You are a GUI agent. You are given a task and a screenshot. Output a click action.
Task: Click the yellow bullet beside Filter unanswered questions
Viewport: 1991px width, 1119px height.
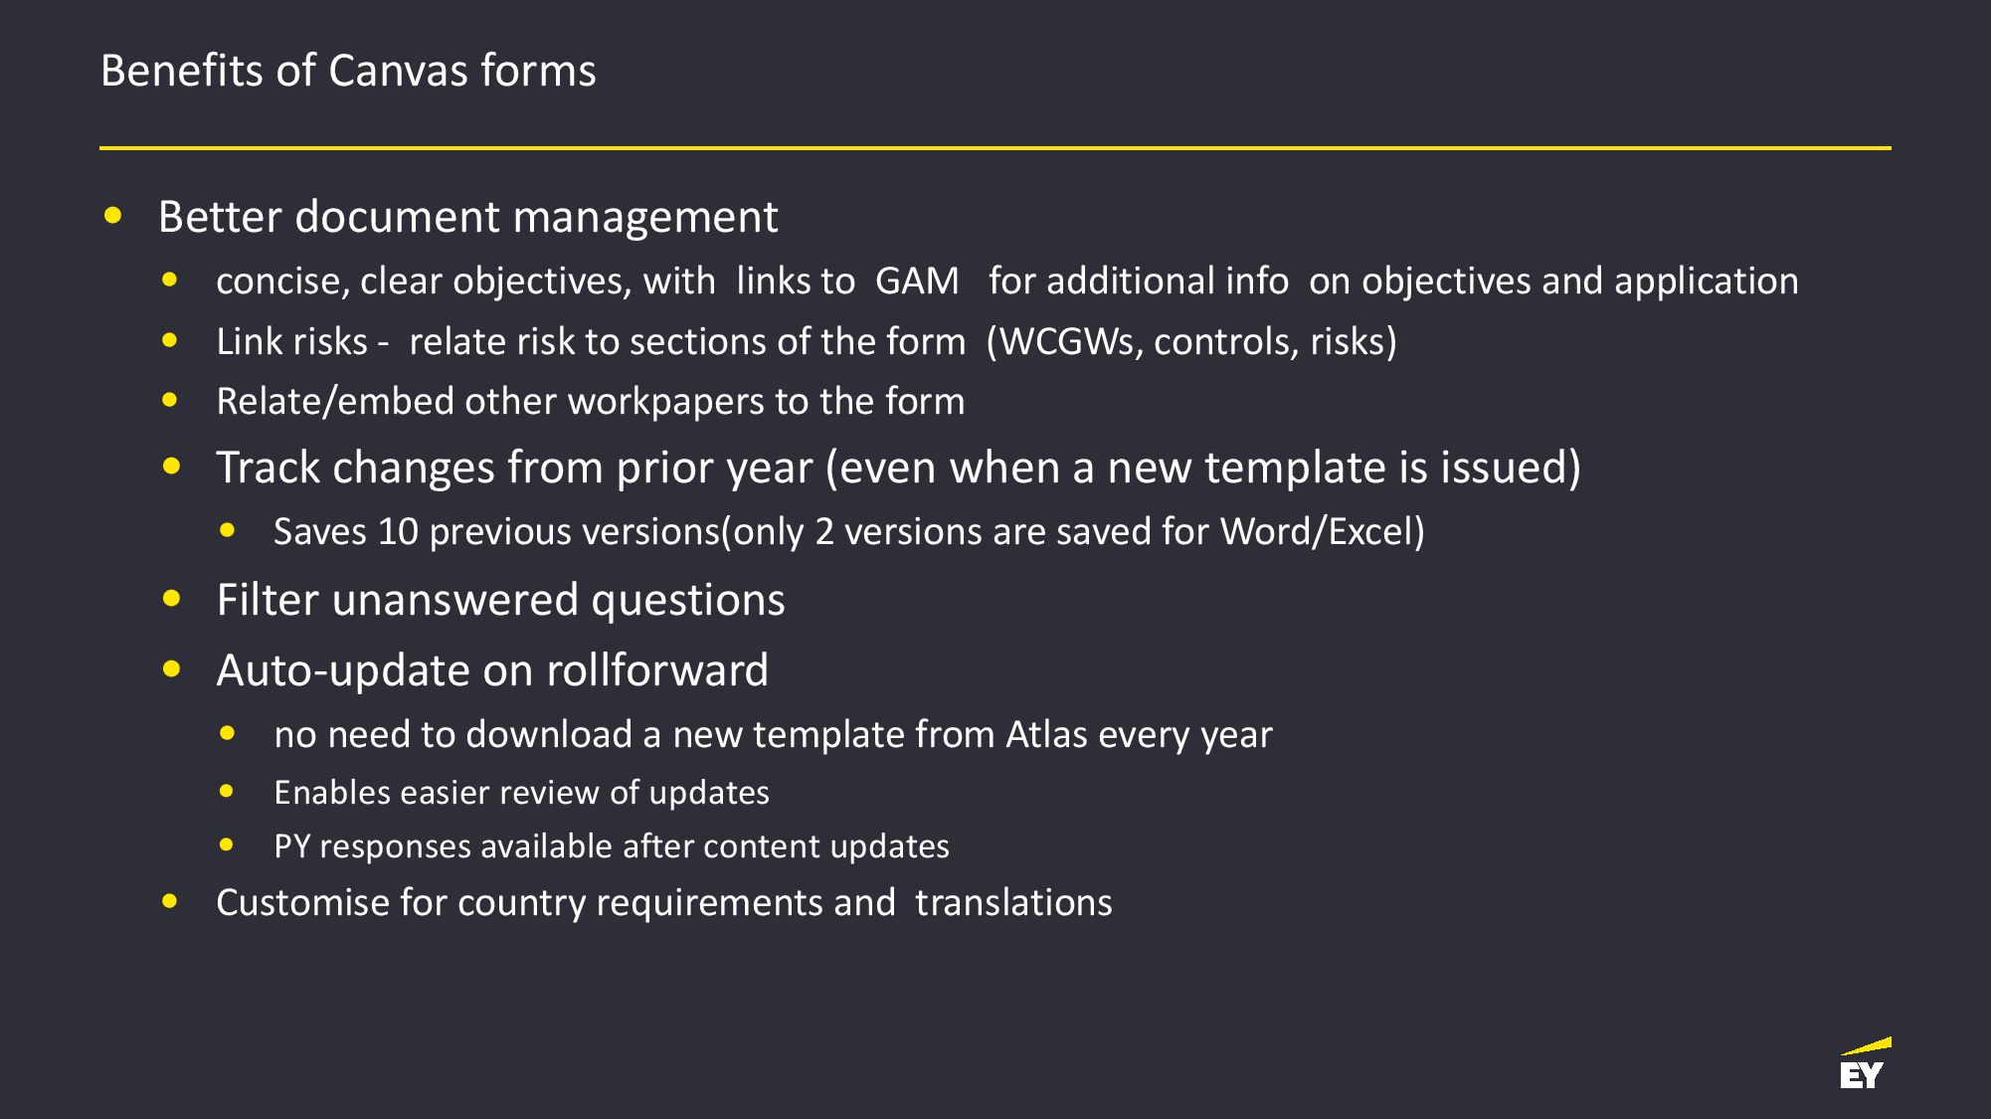point(171,598)
